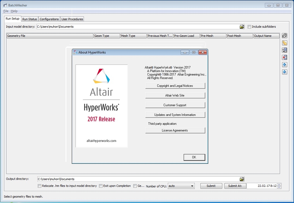This screenshot has height=203, width=294.
Task: Close the About HyperWorks dialog
Action: click(203, 52)
